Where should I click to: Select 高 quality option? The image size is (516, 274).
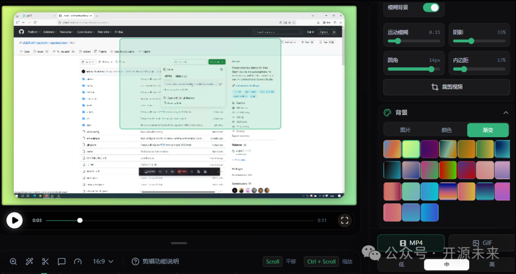[x=492, y=264]
